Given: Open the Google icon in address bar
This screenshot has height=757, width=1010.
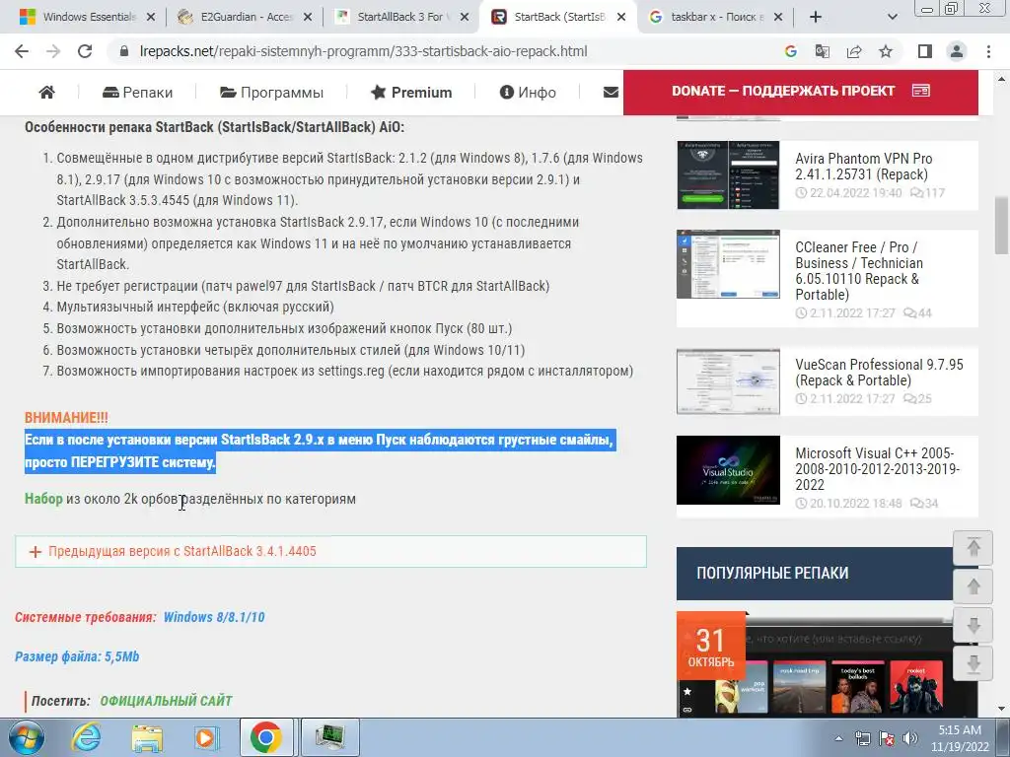Looking at the screenshot, I should 790,51.
